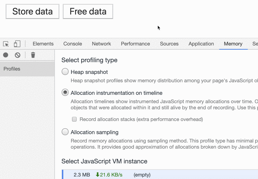Click the record profile circle icon
This screenshot has height=179, width=258.
click(x=5, y=55)
